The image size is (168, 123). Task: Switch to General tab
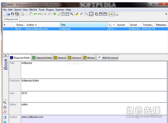coord(60,58)
